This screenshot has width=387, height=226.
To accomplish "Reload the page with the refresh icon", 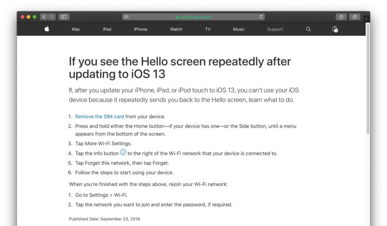I will coord(261,17).
